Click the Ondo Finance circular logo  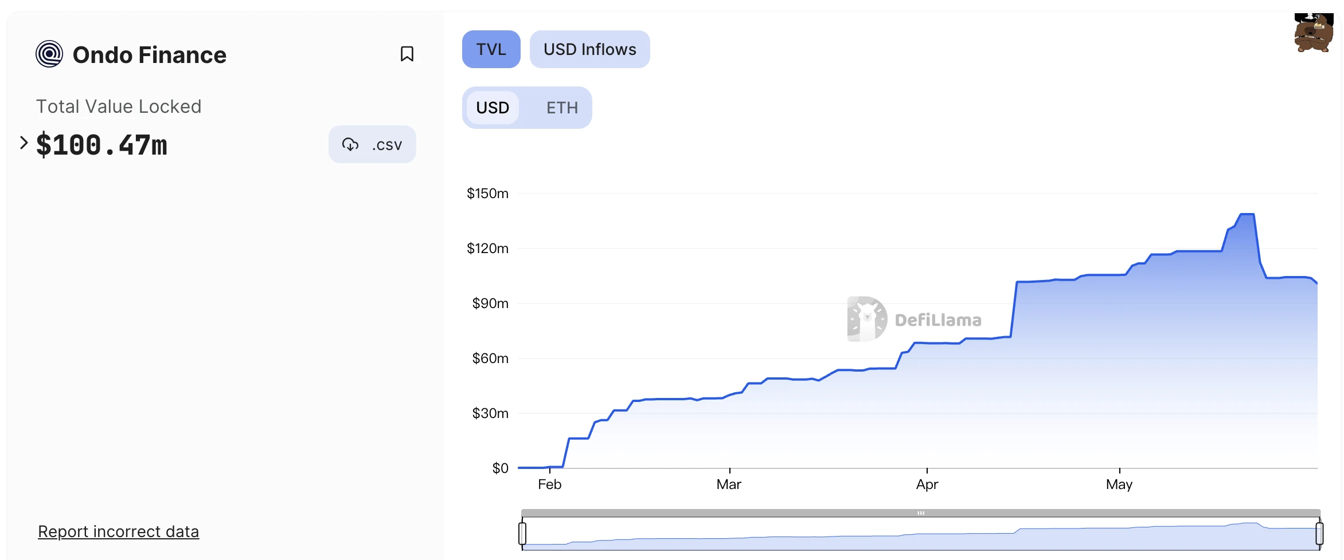49,54
